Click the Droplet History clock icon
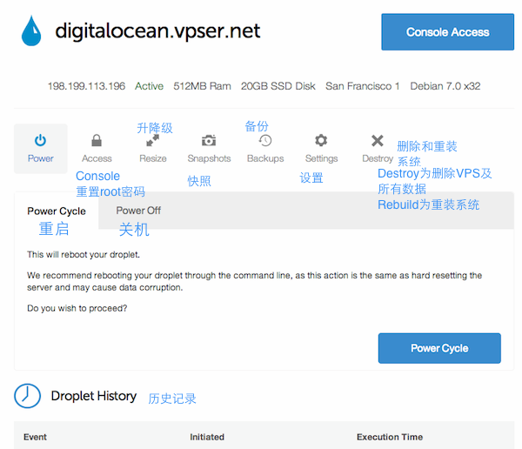522x449 pixels. 27,396
